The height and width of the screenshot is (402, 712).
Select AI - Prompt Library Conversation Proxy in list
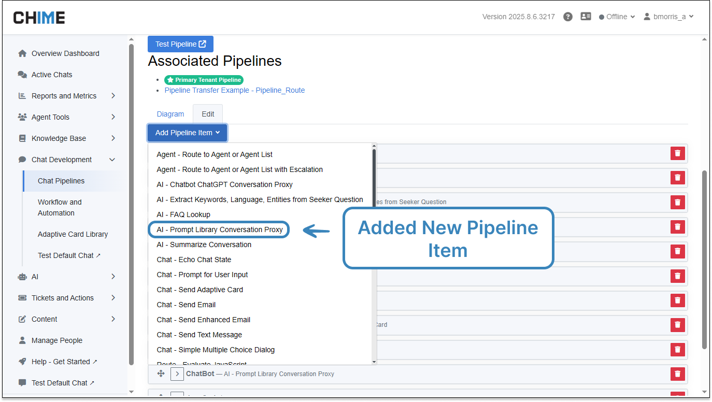coord(220,229)
